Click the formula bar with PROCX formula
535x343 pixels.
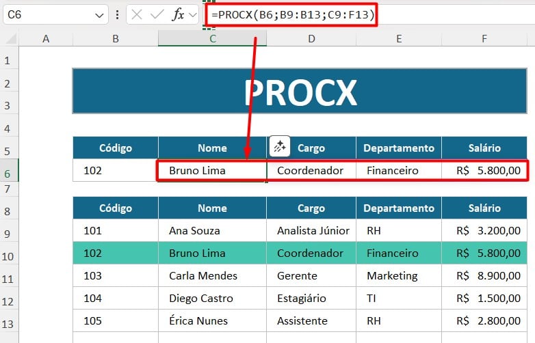click(370, 14)
